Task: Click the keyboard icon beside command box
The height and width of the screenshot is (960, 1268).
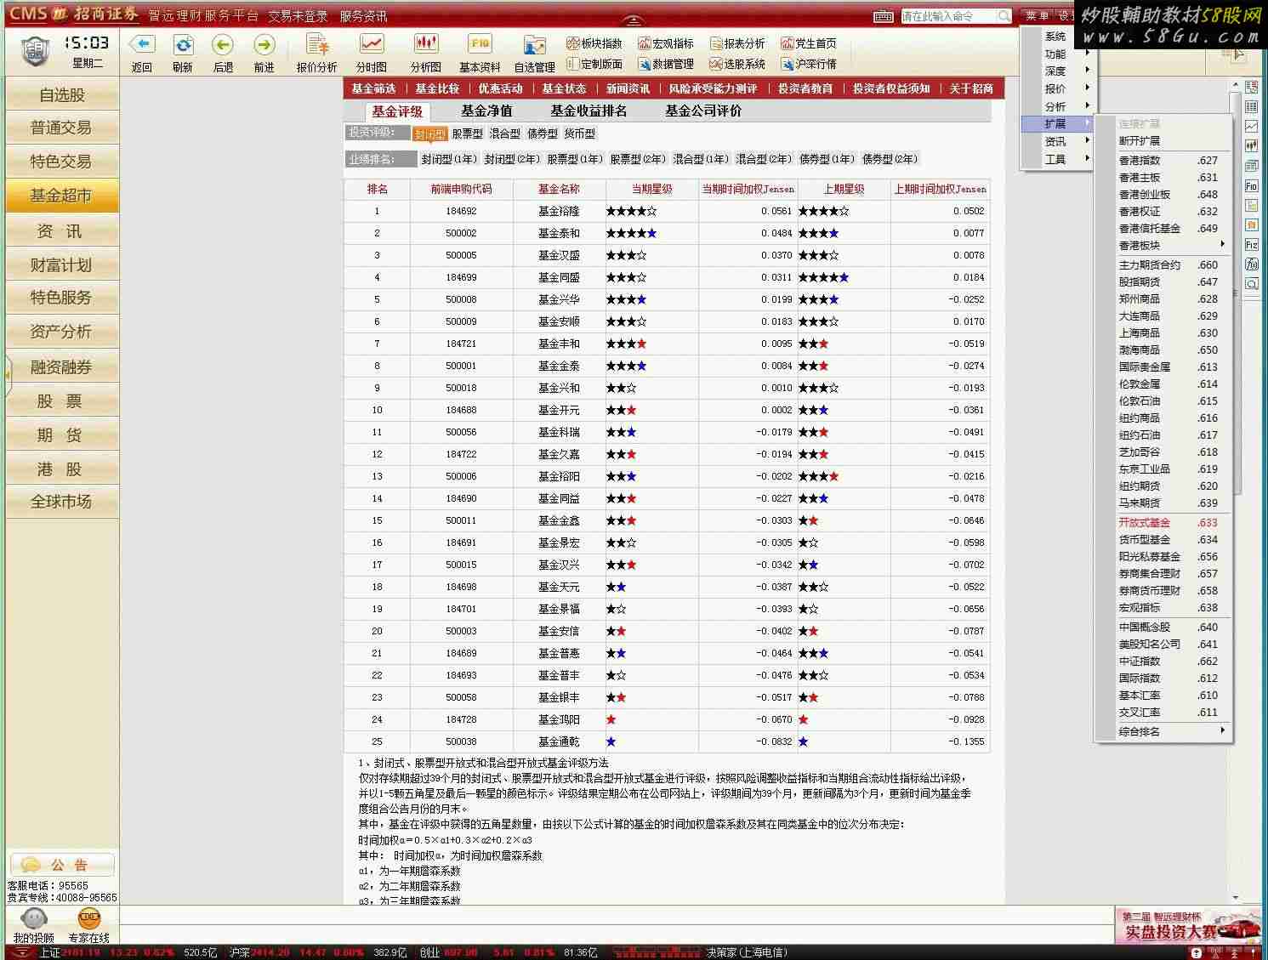Action: pos(884,16)
